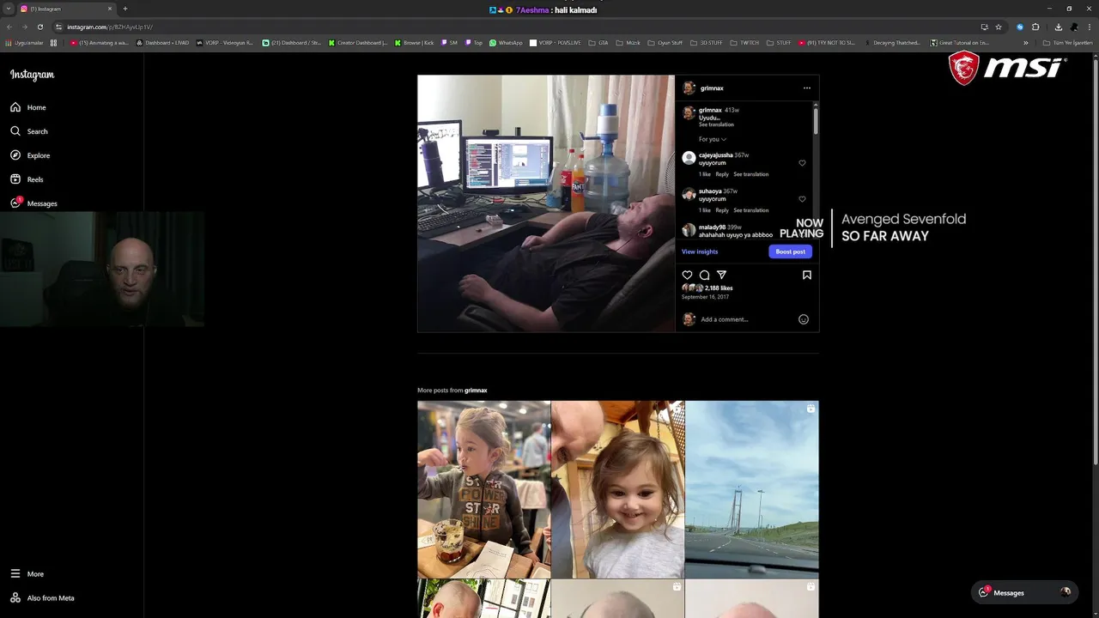Screen dimensions: 1099x618
Task: Click the Boost post button
Action: click(790, 251)
